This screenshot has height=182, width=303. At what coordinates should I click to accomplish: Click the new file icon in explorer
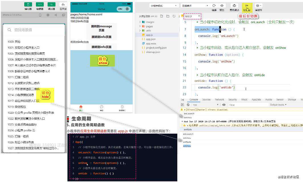(162, 16)
